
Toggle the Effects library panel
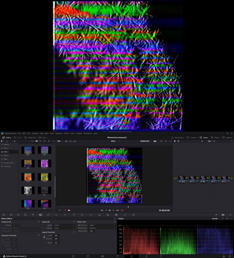215,138
